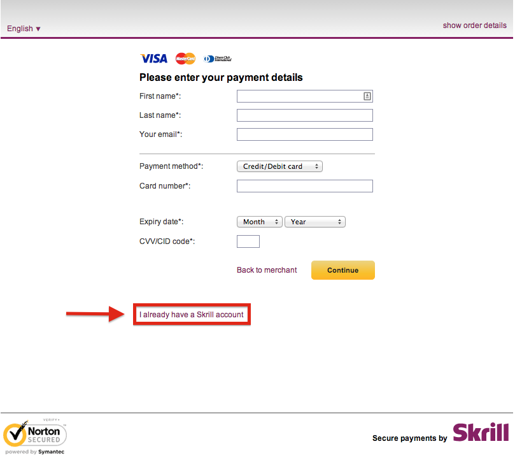Image resolution: width=515 pixels, height=460 pixels.
Task: Expand the expiry Year dropdown
Action: [x=315, y=222]
